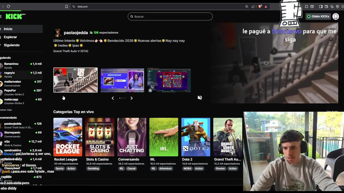Click the share page icon in address bar
This screenshot has width=344, height=193.
[253, 6]
